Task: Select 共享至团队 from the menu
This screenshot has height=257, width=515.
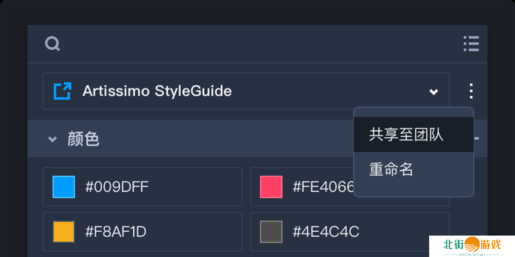Action: point(406,135)
